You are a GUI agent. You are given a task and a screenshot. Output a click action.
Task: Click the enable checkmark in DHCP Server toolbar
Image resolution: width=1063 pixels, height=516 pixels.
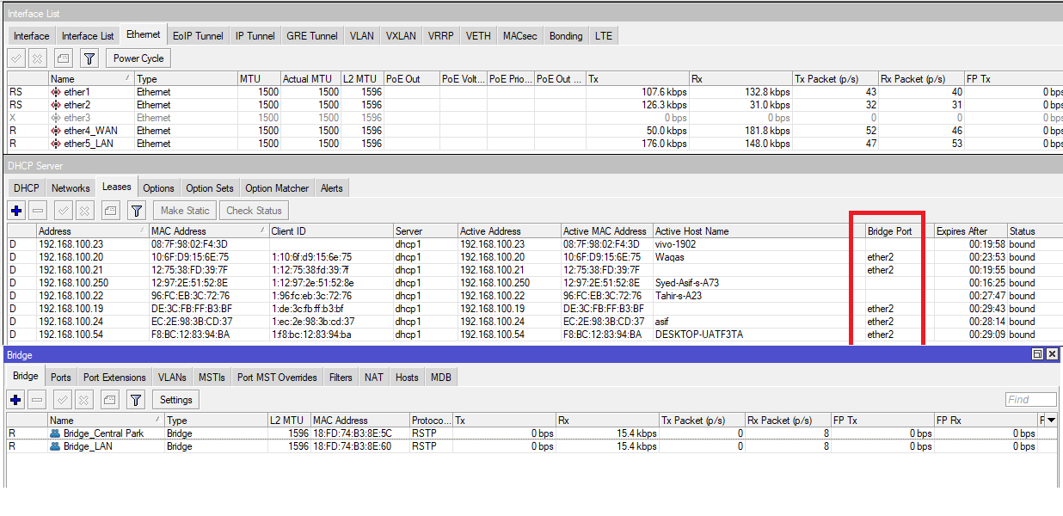63,210
